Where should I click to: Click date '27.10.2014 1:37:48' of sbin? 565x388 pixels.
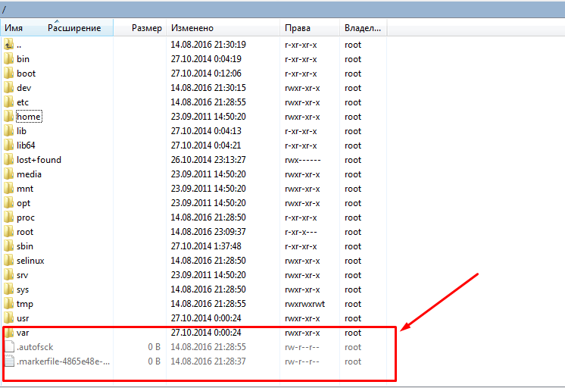[x=206, y=246]
